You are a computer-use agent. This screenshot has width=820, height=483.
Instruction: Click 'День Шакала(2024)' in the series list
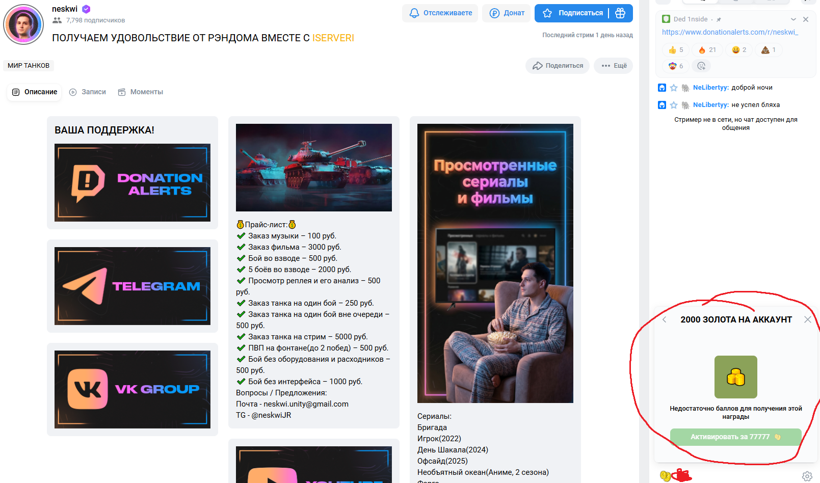pyautogui.click(x=453, y=450)
